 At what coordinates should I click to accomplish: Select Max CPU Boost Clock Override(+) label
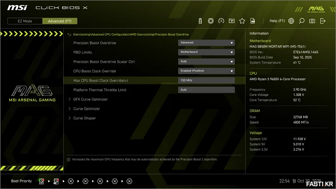click(x=101, y=81)
